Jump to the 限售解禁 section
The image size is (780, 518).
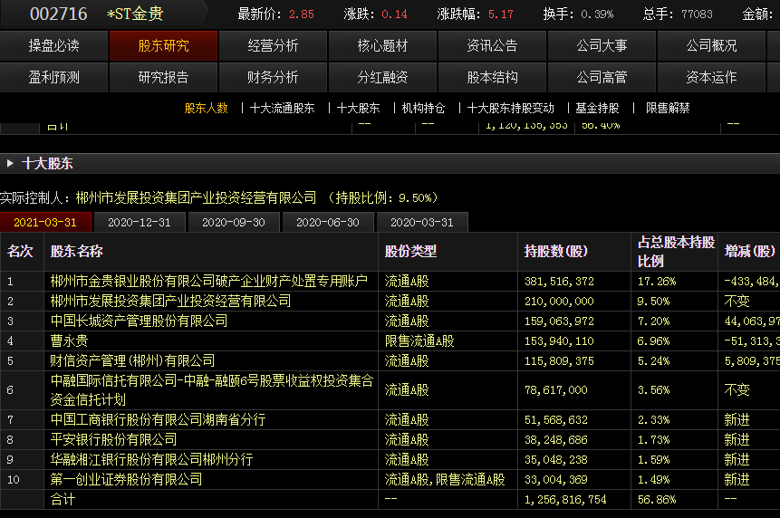[668, 108]
